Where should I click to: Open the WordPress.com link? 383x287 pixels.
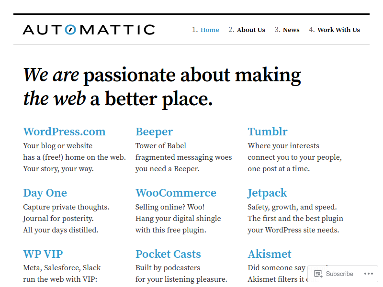click(64, 132)
